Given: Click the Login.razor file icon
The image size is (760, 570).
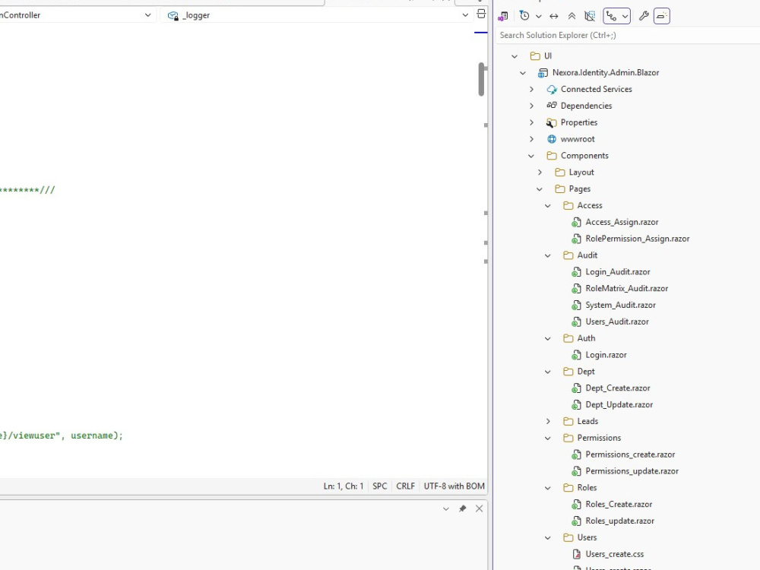Looking at the screenshot, I should pyautogui.click(x=576, y=355).
